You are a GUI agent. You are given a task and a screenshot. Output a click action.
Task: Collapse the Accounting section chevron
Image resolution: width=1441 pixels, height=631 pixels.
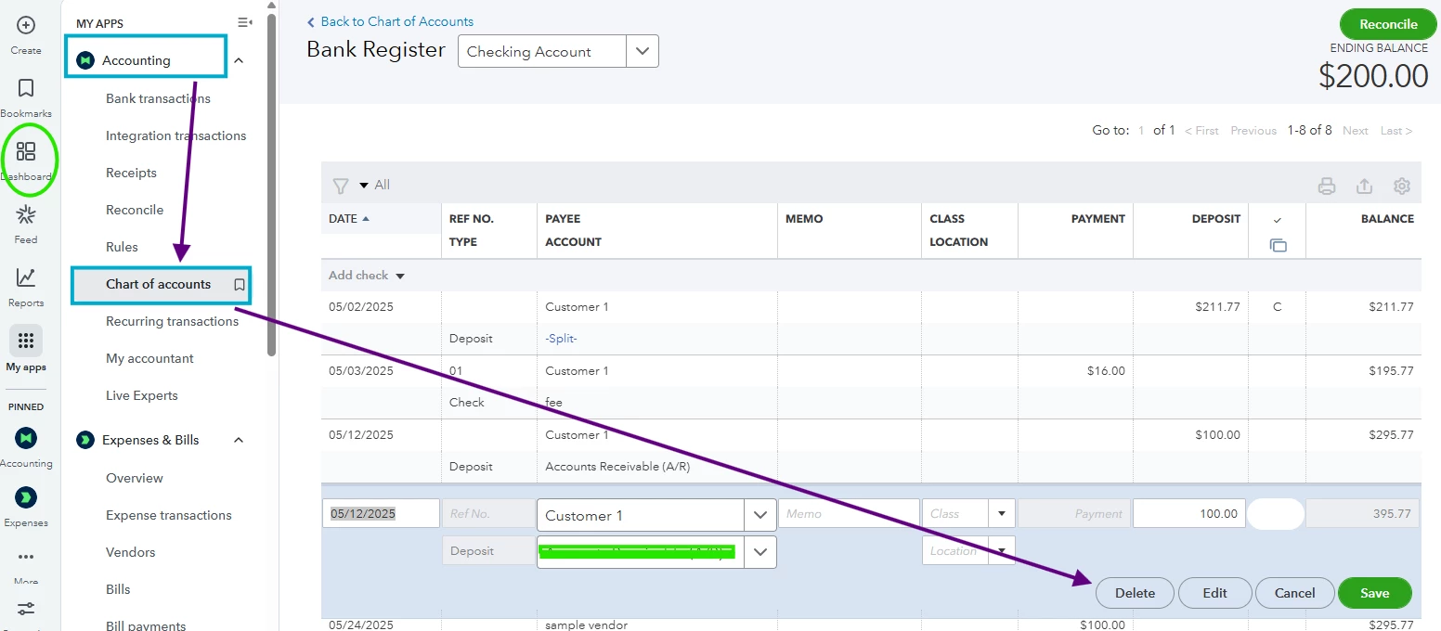[x=239, y=60]
